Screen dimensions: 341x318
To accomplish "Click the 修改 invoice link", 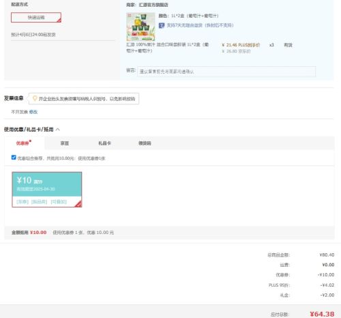I will pyautogui.click(x=33, y=112).
